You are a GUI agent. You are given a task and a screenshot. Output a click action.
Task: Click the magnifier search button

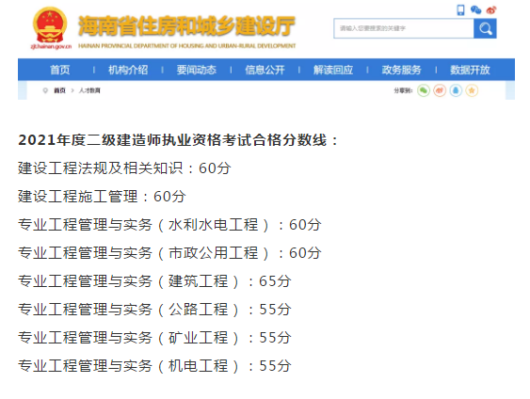click(485, 29)
